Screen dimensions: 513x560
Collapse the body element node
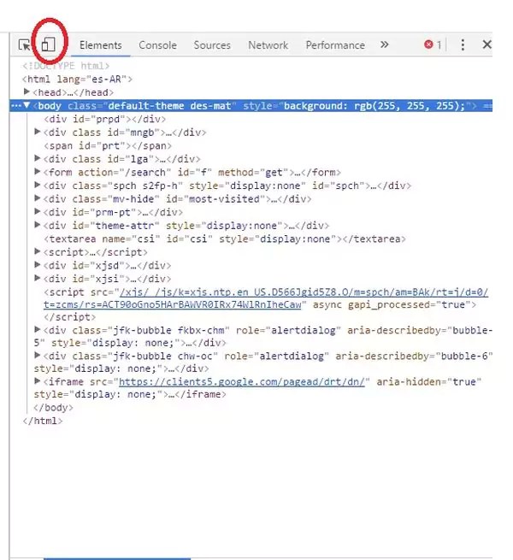[x=27, y=105]
